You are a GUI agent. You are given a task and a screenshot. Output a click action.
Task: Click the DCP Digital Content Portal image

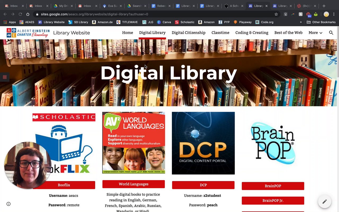coord(203,143)
